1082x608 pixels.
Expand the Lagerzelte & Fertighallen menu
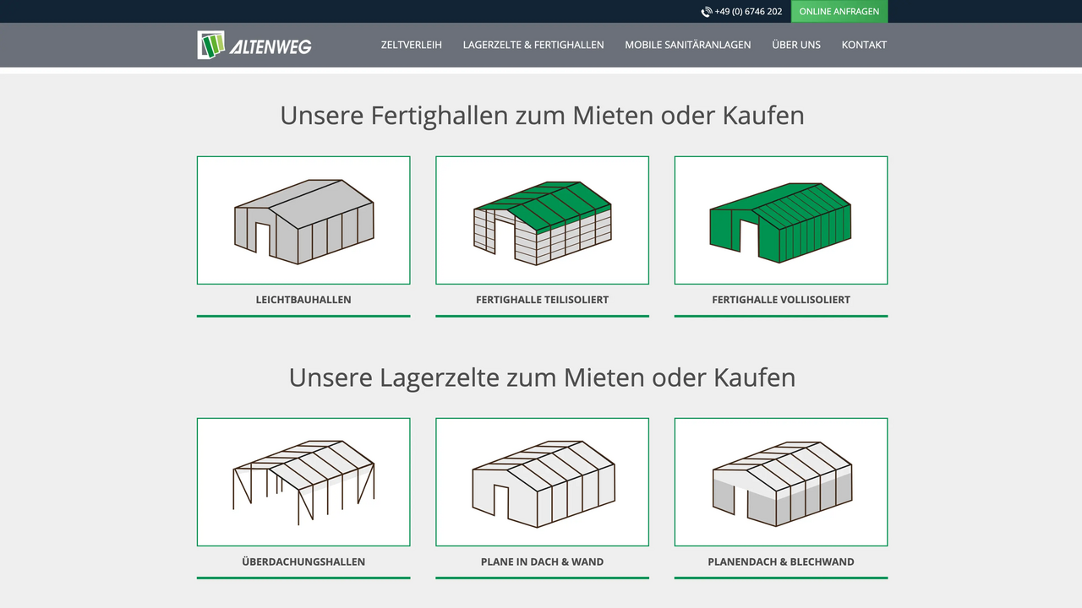533,45
